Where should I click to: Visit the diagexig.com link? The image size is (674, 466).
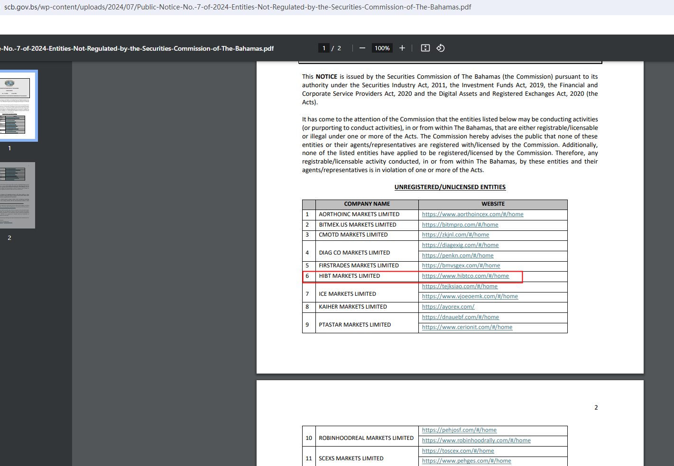pyautogui.click(x=460, y=245)
